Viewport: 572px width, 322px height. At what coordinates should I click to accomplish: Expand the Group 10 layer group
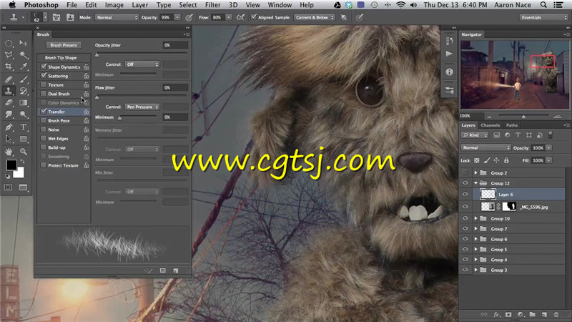pos(475,219)
